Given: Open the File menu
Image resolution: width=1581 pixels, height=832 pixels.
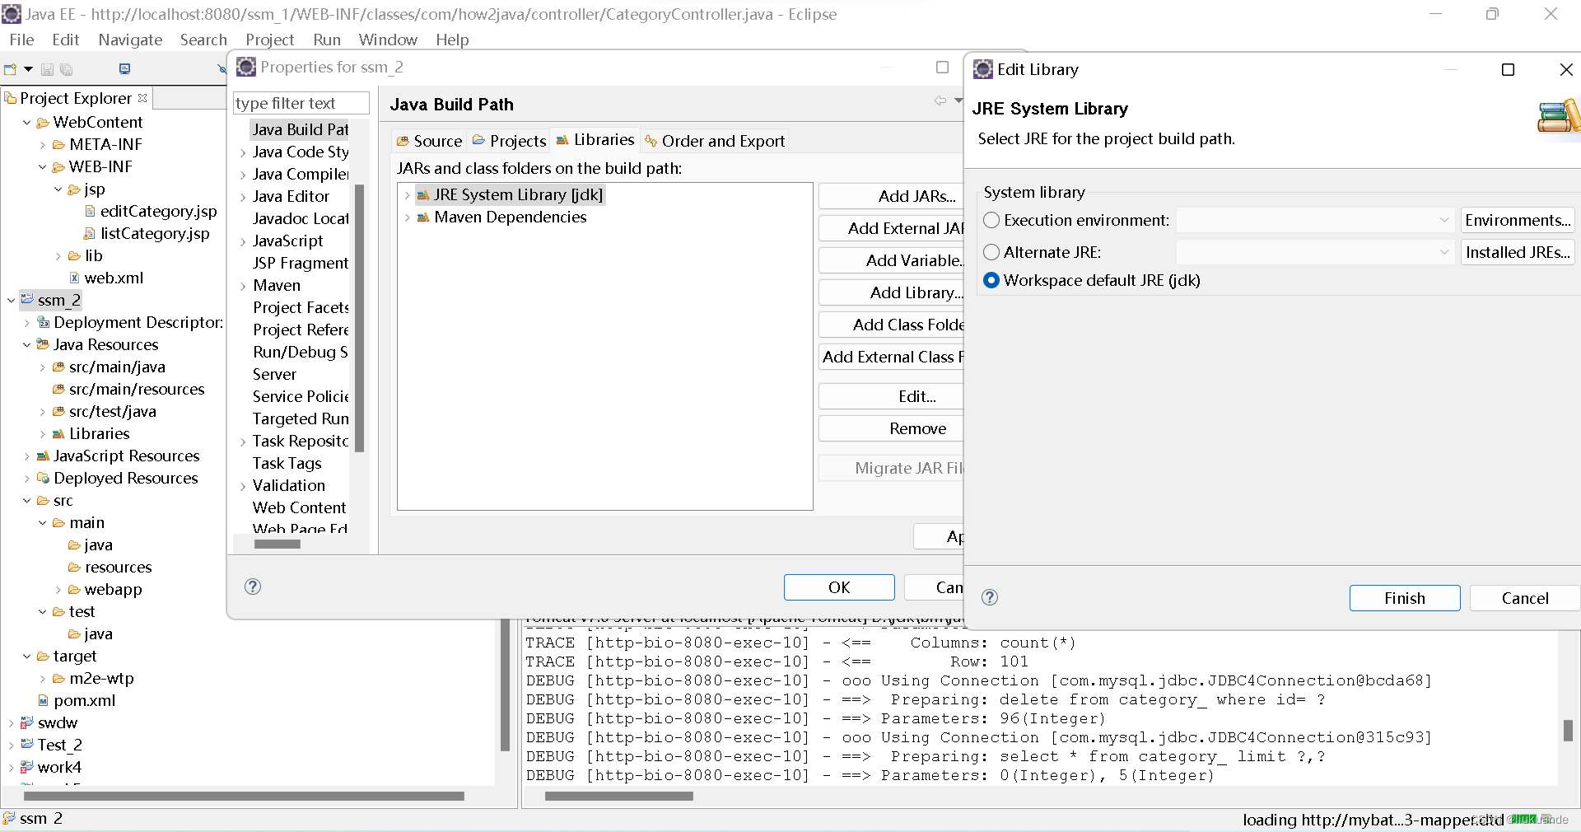Looking at the screenshot, I should 21,40.
